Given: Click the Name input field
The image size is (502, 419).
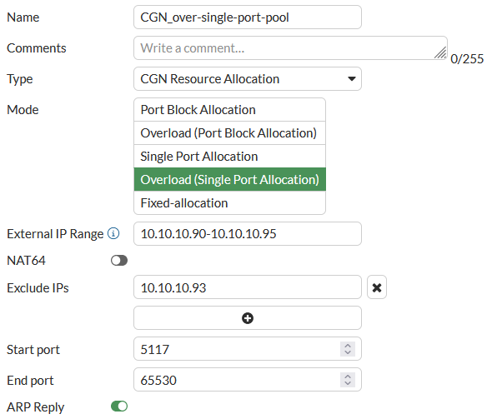Looking at the screenshot, I should point(247,17).
